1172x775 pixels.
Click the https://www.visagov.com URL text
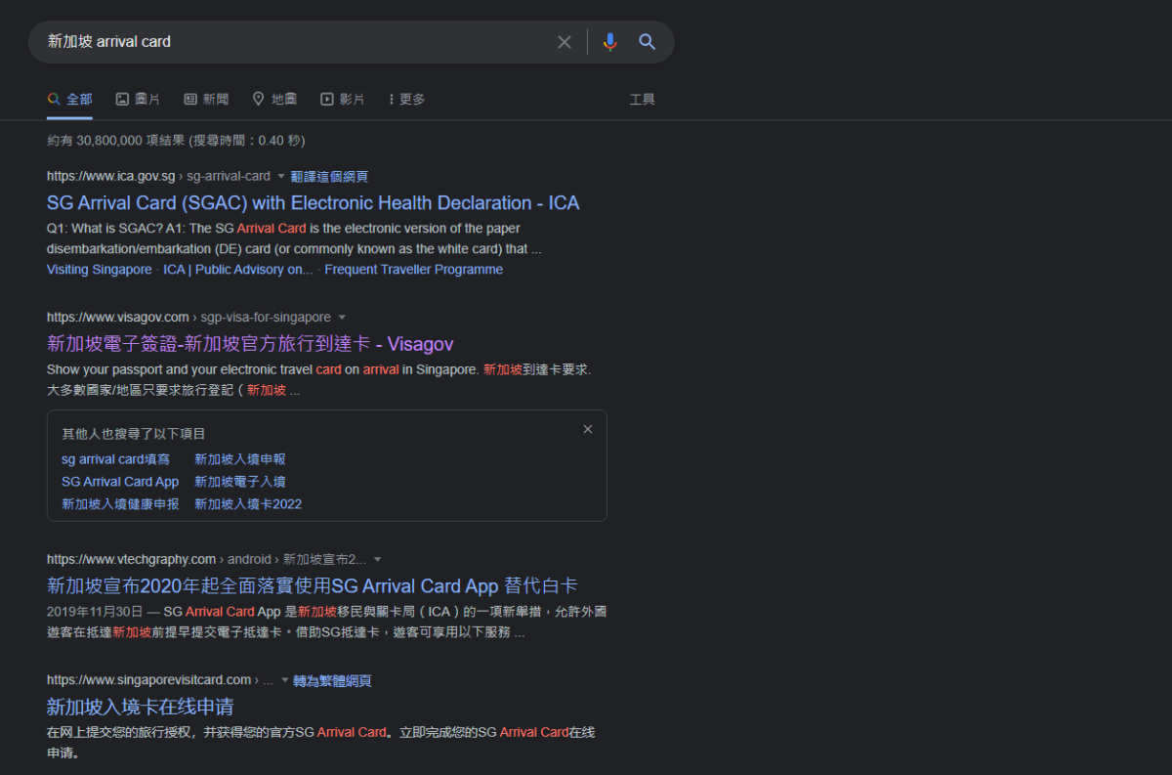[118, 318]
